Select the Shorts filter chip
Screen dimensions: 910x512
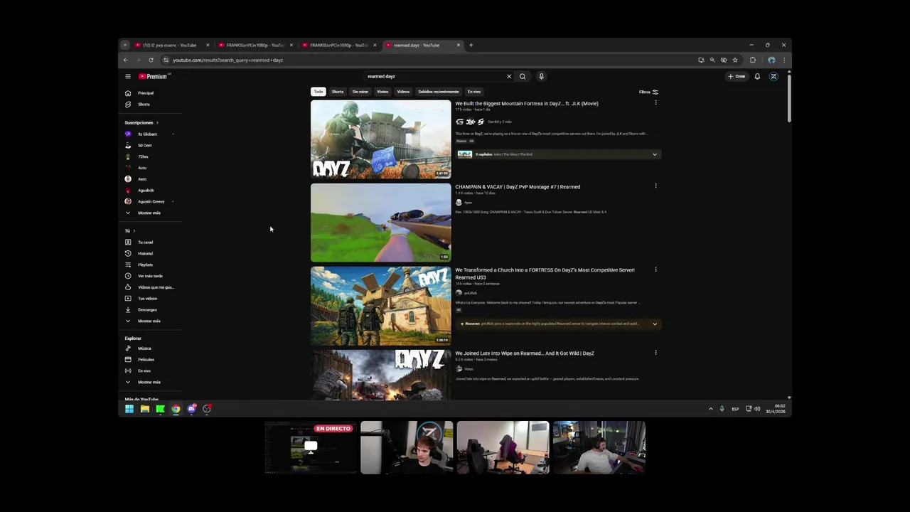[x=338, y=92]
